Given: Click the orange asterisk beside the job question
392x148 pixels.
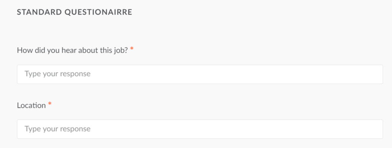Looking at the screenshot, I should (132, 49).
